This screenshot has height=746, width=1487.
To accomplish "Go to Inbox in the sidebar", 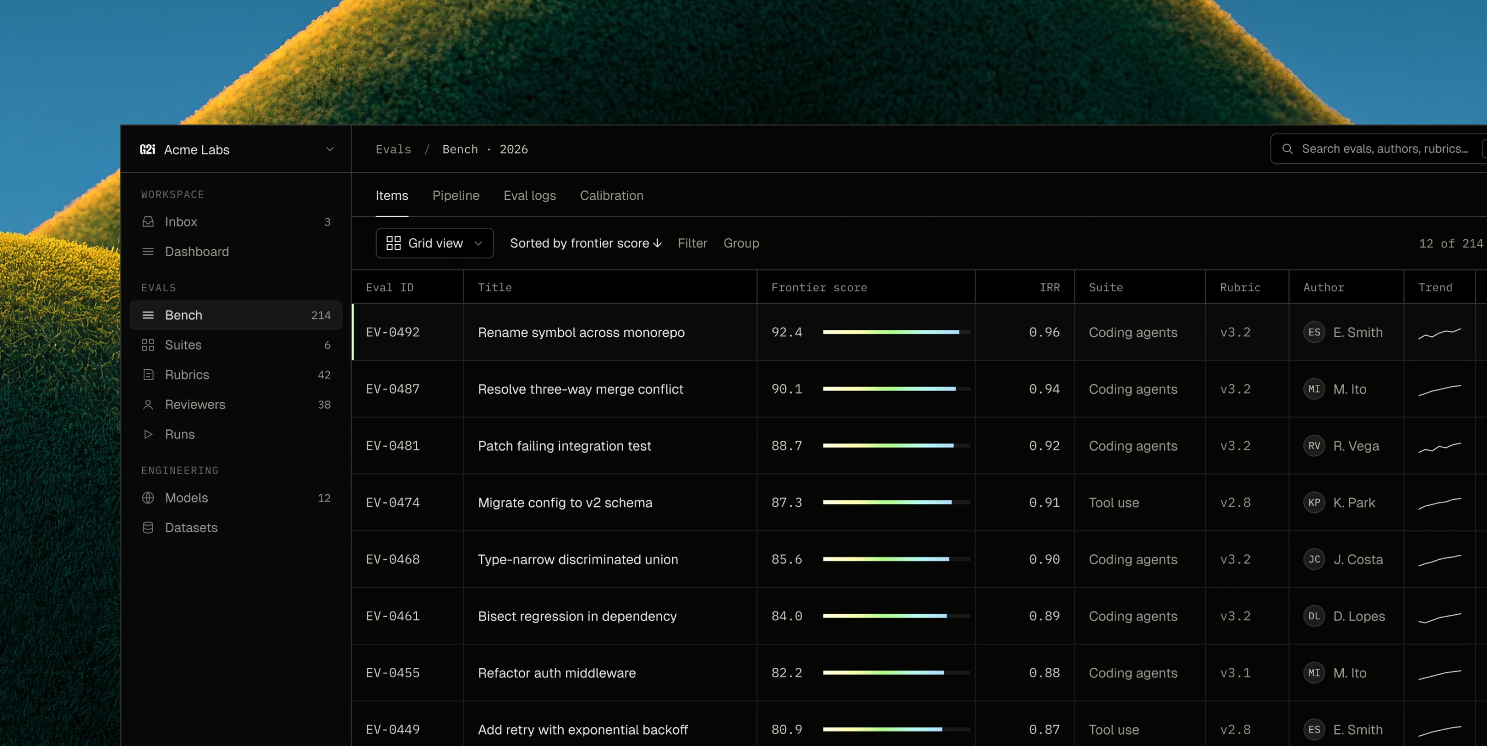I will 236,222.
